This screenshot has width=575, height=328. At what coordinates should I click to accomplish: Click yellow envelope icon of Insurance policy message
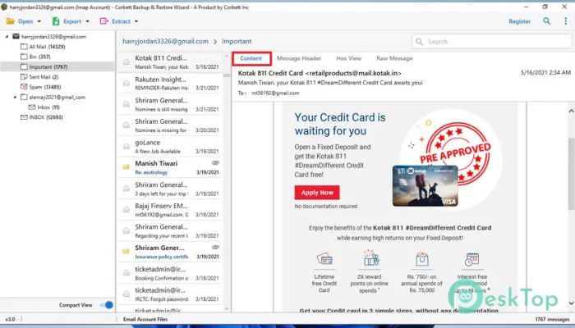coord(126,252)
